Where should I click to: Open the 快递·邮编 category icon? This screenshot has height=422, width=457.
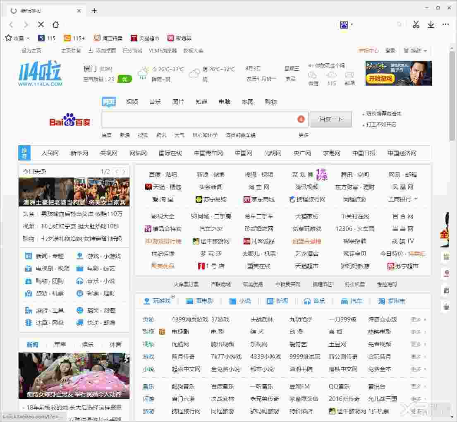tap(79, 323)
